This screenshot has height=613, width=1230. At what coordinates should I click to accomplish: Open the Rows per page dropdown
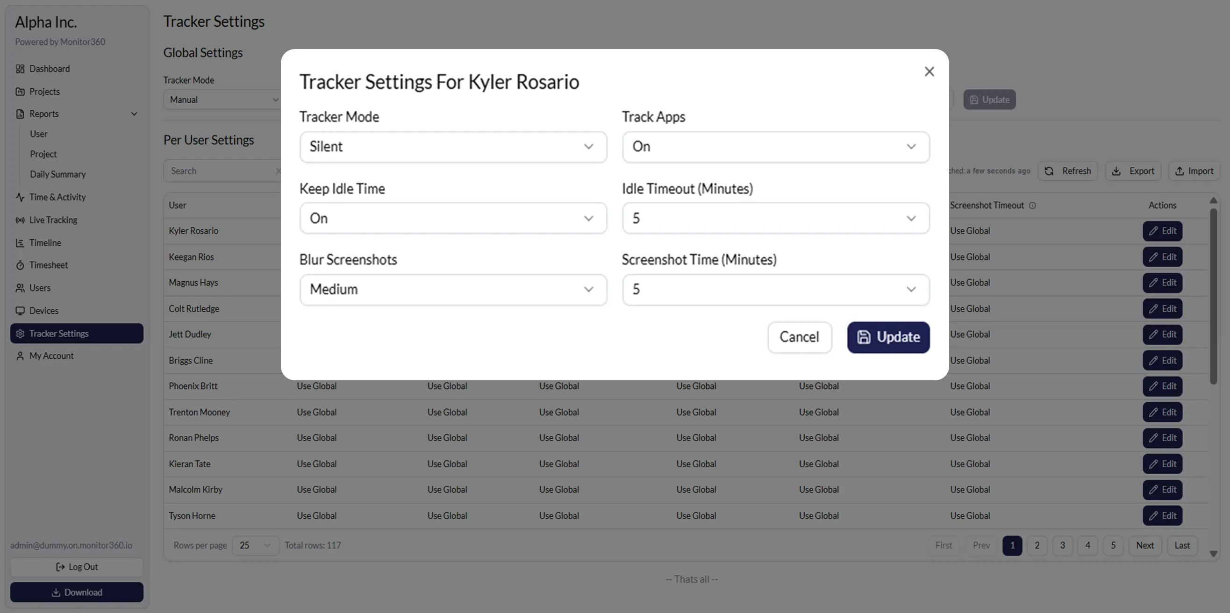point(255,545)
